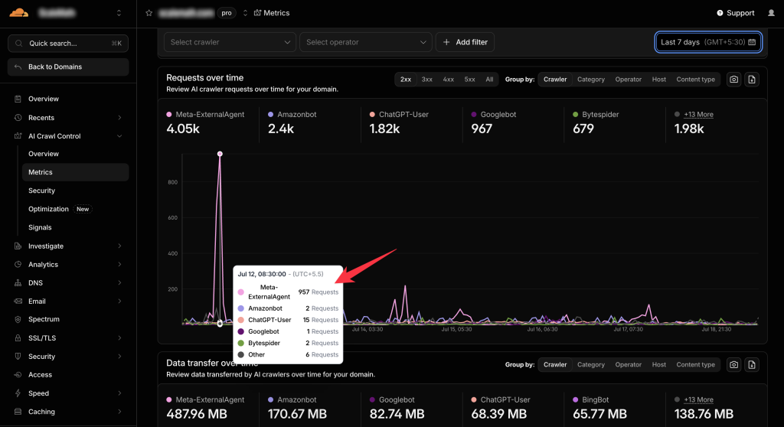
Task: Click the chart peak data point marker
Action: 220,154
